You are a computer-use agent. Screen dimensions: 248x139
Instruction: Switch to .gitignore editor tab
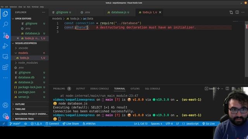point(62,12)
